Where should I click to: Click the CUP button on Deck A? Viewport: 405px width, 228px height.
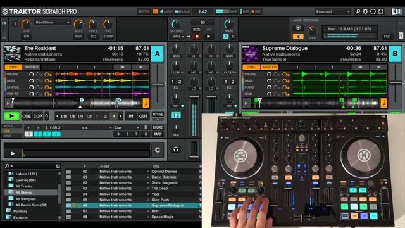pyautogui.click(x=38, y=116)
